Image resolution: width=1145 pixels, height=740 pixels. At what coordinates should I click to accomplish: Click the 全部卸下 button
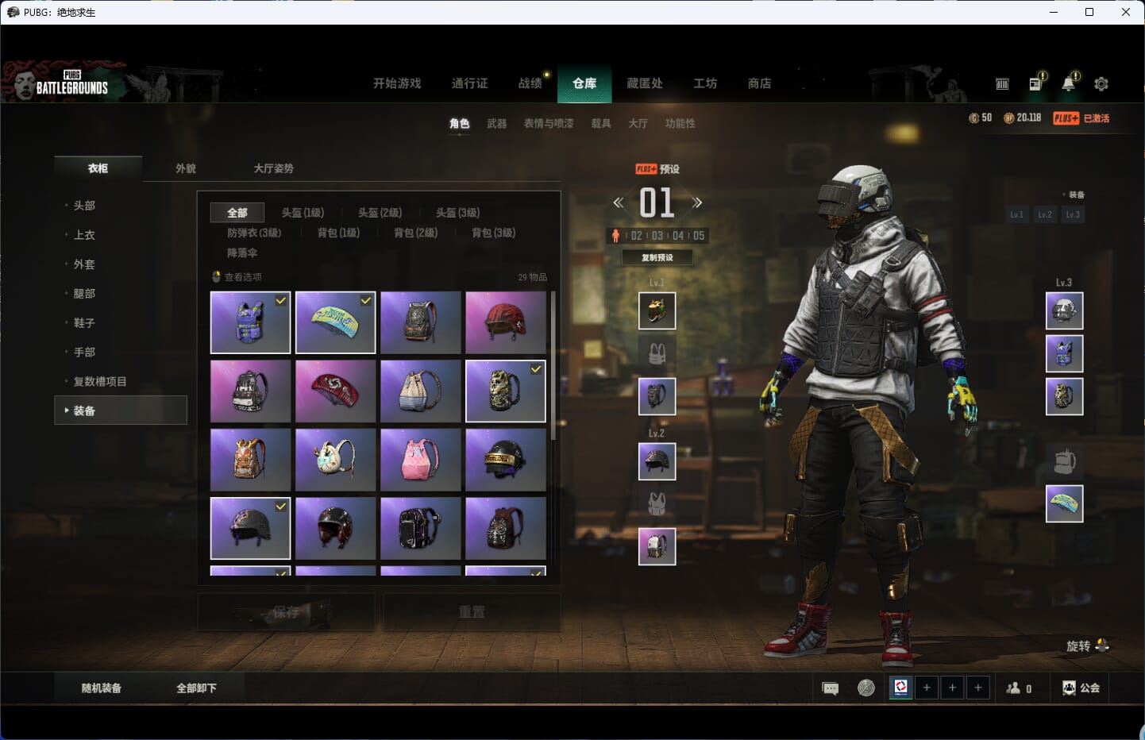click(x=196, y=688)
